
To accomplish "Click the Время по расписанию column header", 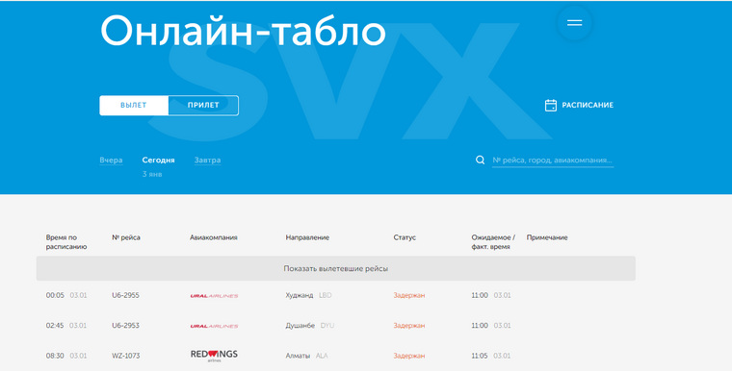I will pos(66,242).
